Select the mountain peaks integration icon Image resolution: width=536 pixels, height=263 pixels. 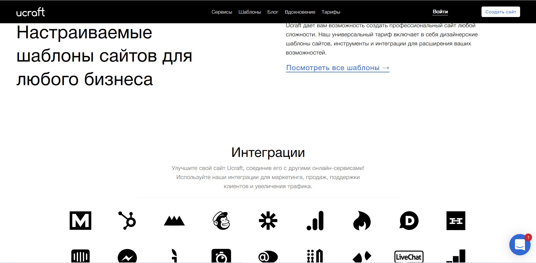coord(174,220)
